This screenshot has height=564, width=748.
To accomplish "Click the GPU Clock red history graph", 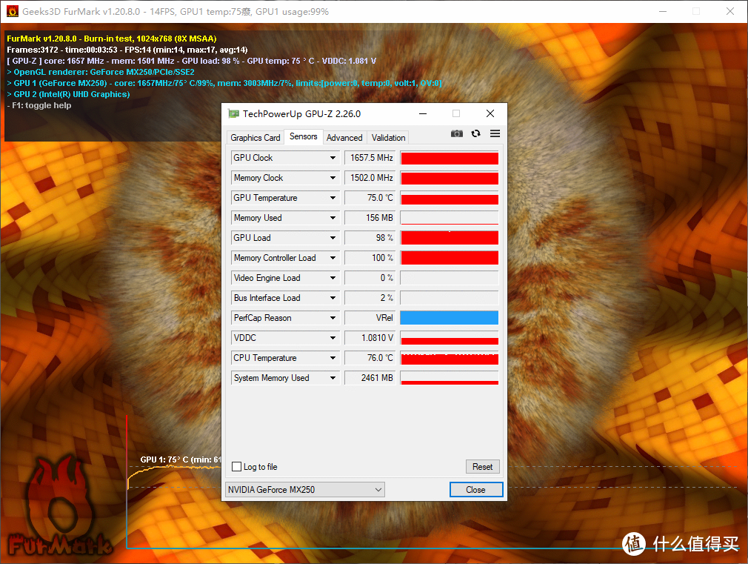I will [x=450, y=158].
